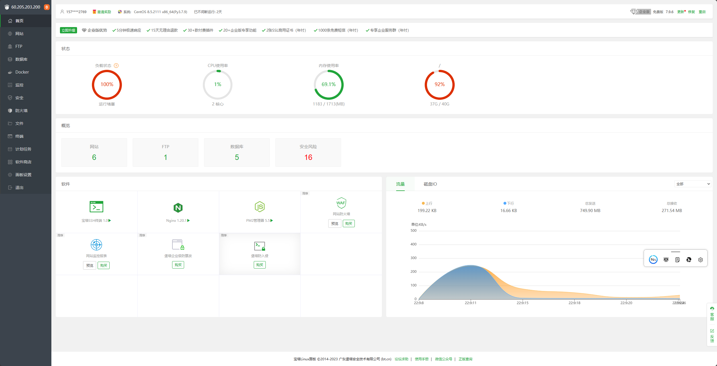
Task: Open the 正版查询 footer link
Action: pyautogui.click(x=465, y=359)
